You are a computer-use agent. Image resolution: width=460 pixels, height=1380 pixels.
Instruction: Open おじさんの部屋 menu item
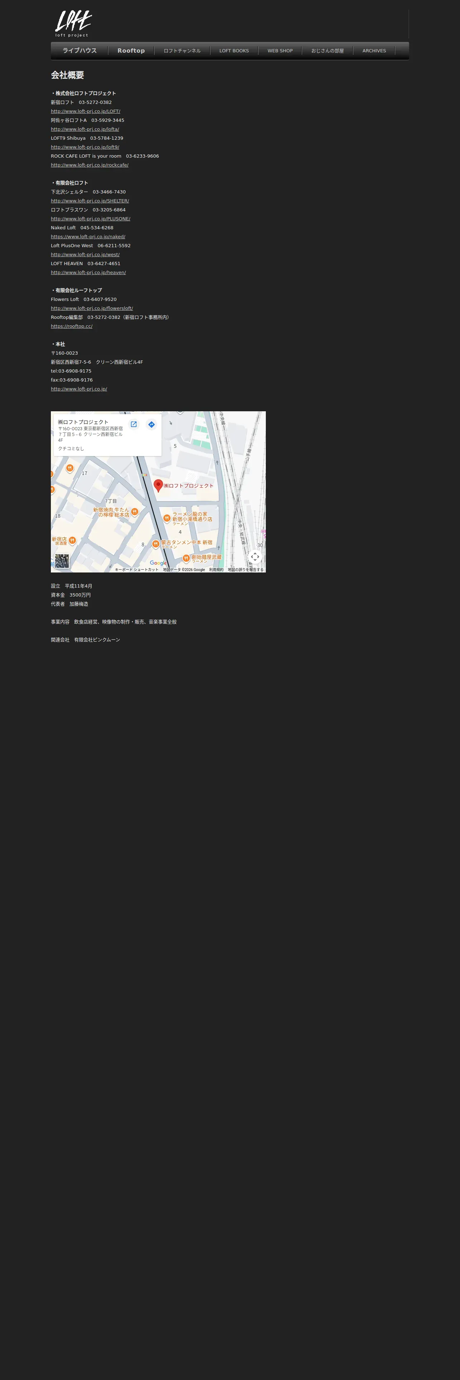click(x=327, y=51)
